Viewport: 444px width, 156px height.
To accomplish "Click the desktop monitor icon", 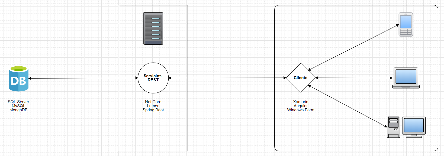I will pos(414,127).
